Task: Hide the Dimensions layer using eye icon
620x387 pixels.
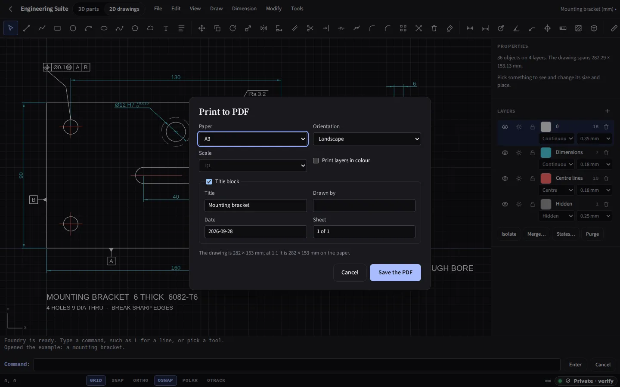Action: tap(505, 153)
